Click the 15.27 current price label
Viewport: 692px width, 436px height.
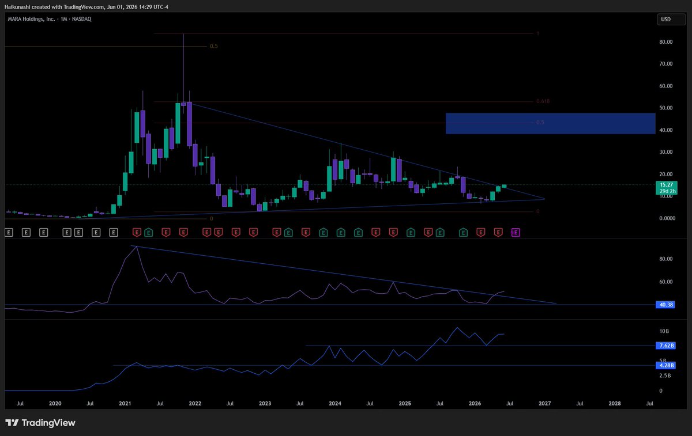point(665,184)
